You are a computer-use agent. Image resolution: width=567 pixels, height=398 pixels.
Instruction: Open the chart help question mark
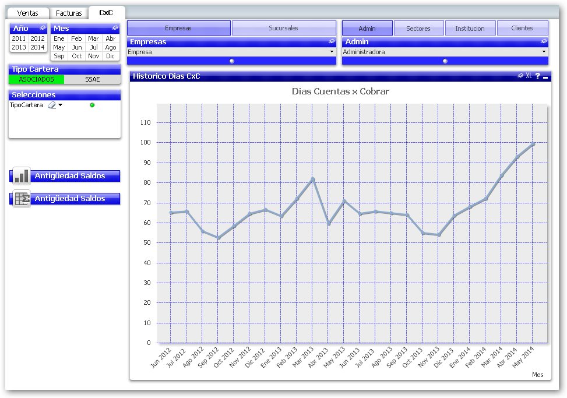538,76
